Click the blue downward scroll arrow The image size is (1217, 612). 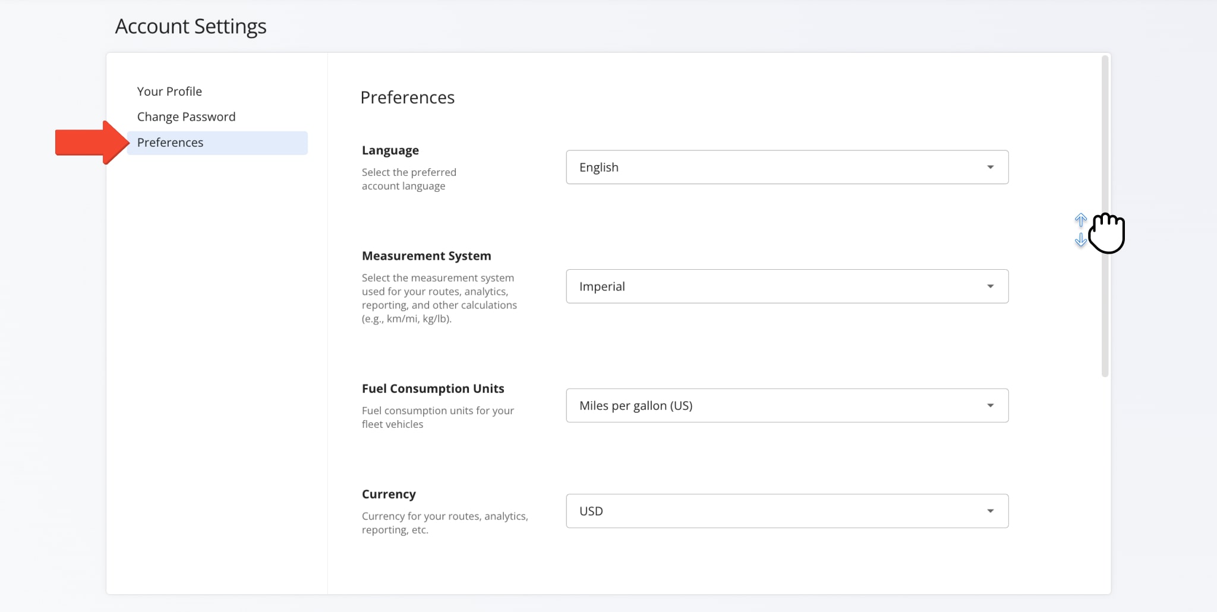[x=1080, y=240]
